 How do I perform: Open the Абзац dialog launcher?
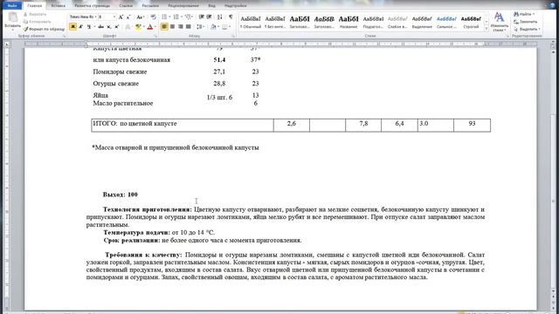coord(233,37)
